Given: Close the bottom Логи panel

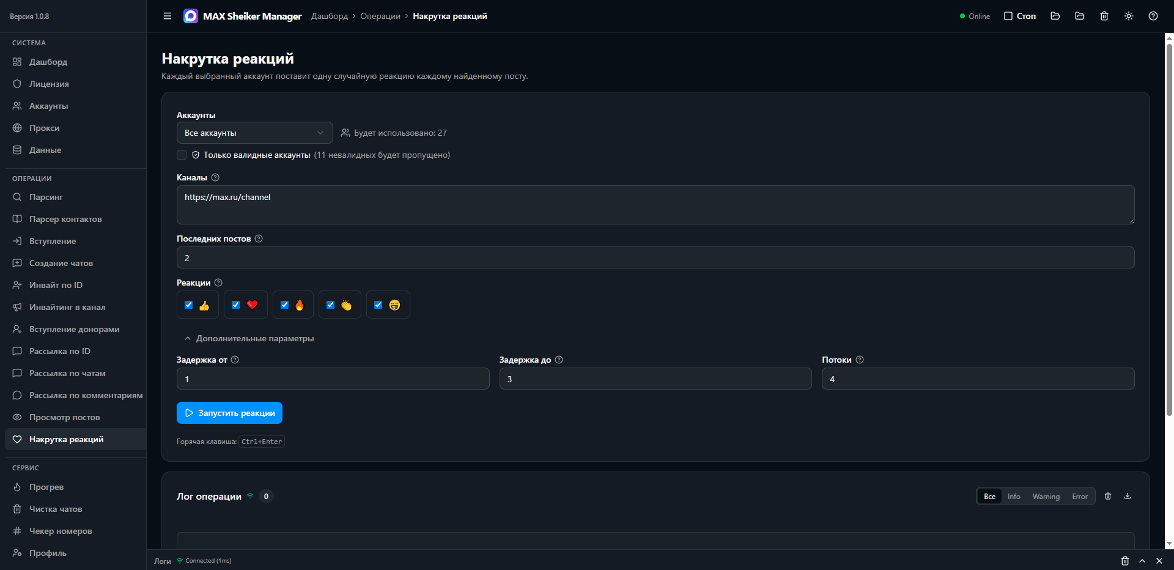Looking at the screenshot, I should coord(1159,561).
